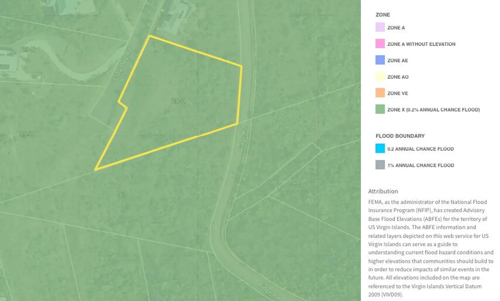The height and width of the screenshot is (301, 500).
Task: Click the Ridge Rd label beside highlighted parcel
Action: tap(242, 139)
